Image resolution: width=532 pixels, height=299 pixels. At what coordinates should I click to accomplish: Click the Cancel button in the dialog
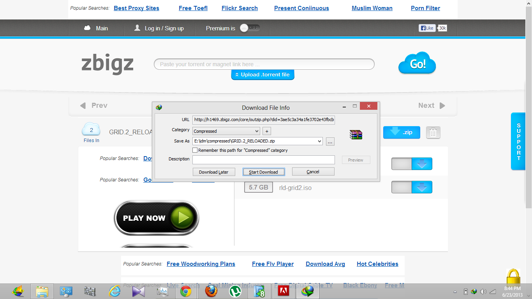tap(313, 172)
